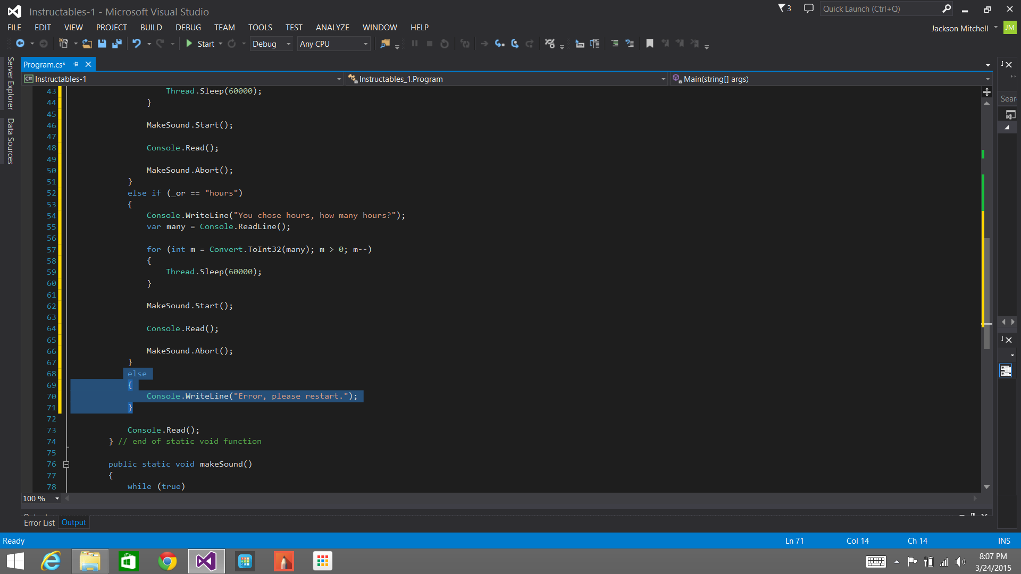Switch to the Output tab
This screenshot has width=1021, height=574.
click(73, 521)
